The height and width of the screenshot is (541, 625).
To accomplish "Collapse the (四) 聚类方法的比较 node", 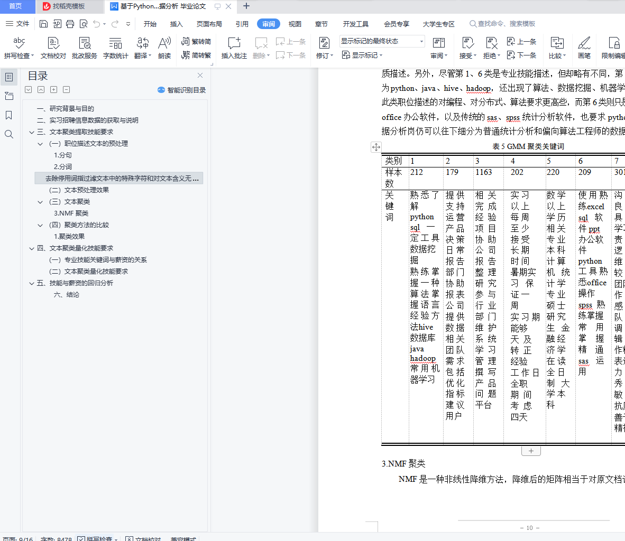I will pyautogui.click(x=40, y=225).
